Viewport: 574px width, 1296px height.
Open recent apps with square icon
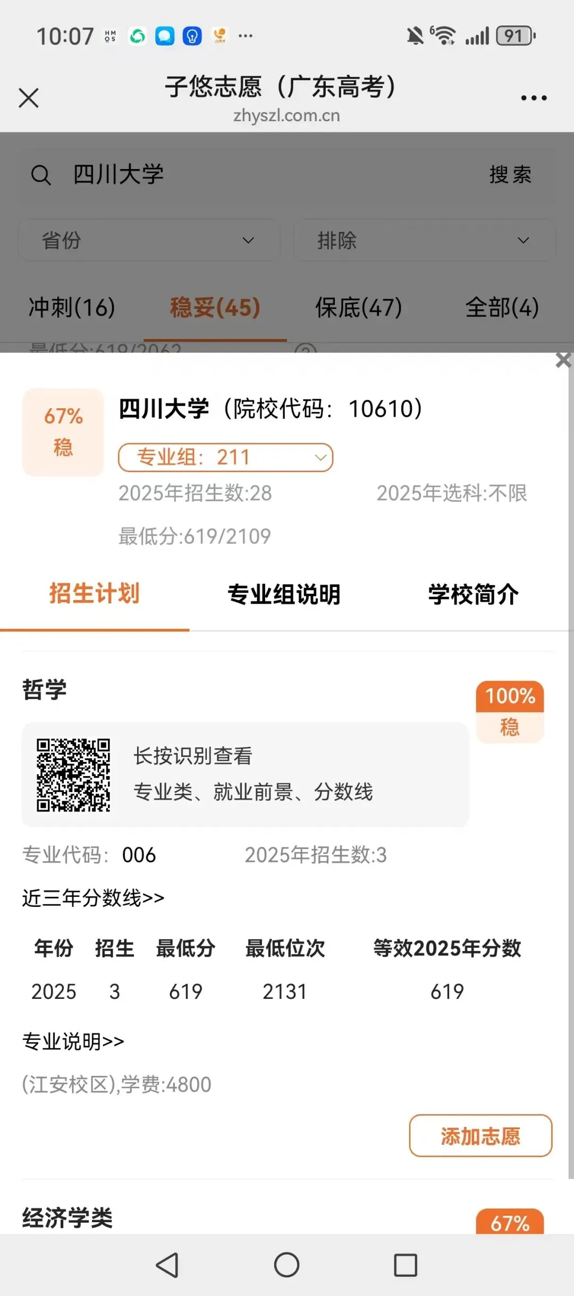click(406, 1265)
